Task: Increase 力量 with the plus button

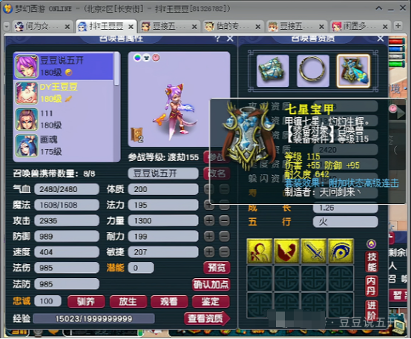Action: click(209, 221)
